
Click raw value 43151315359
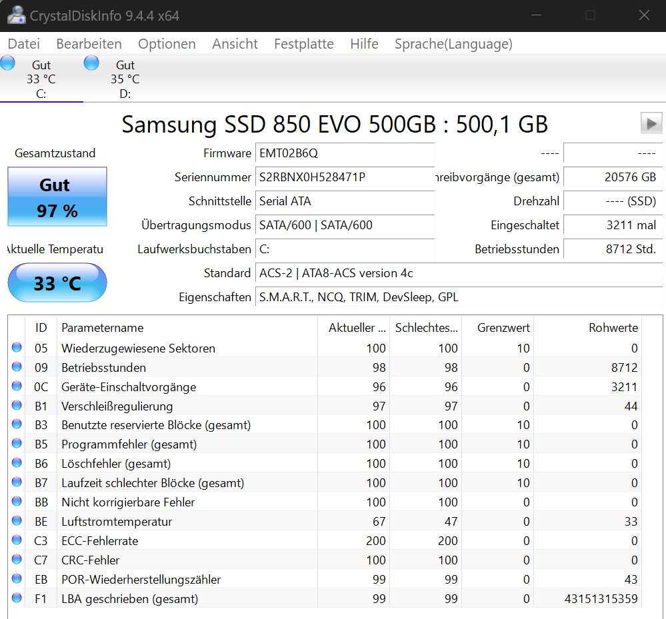coord(601,598)
